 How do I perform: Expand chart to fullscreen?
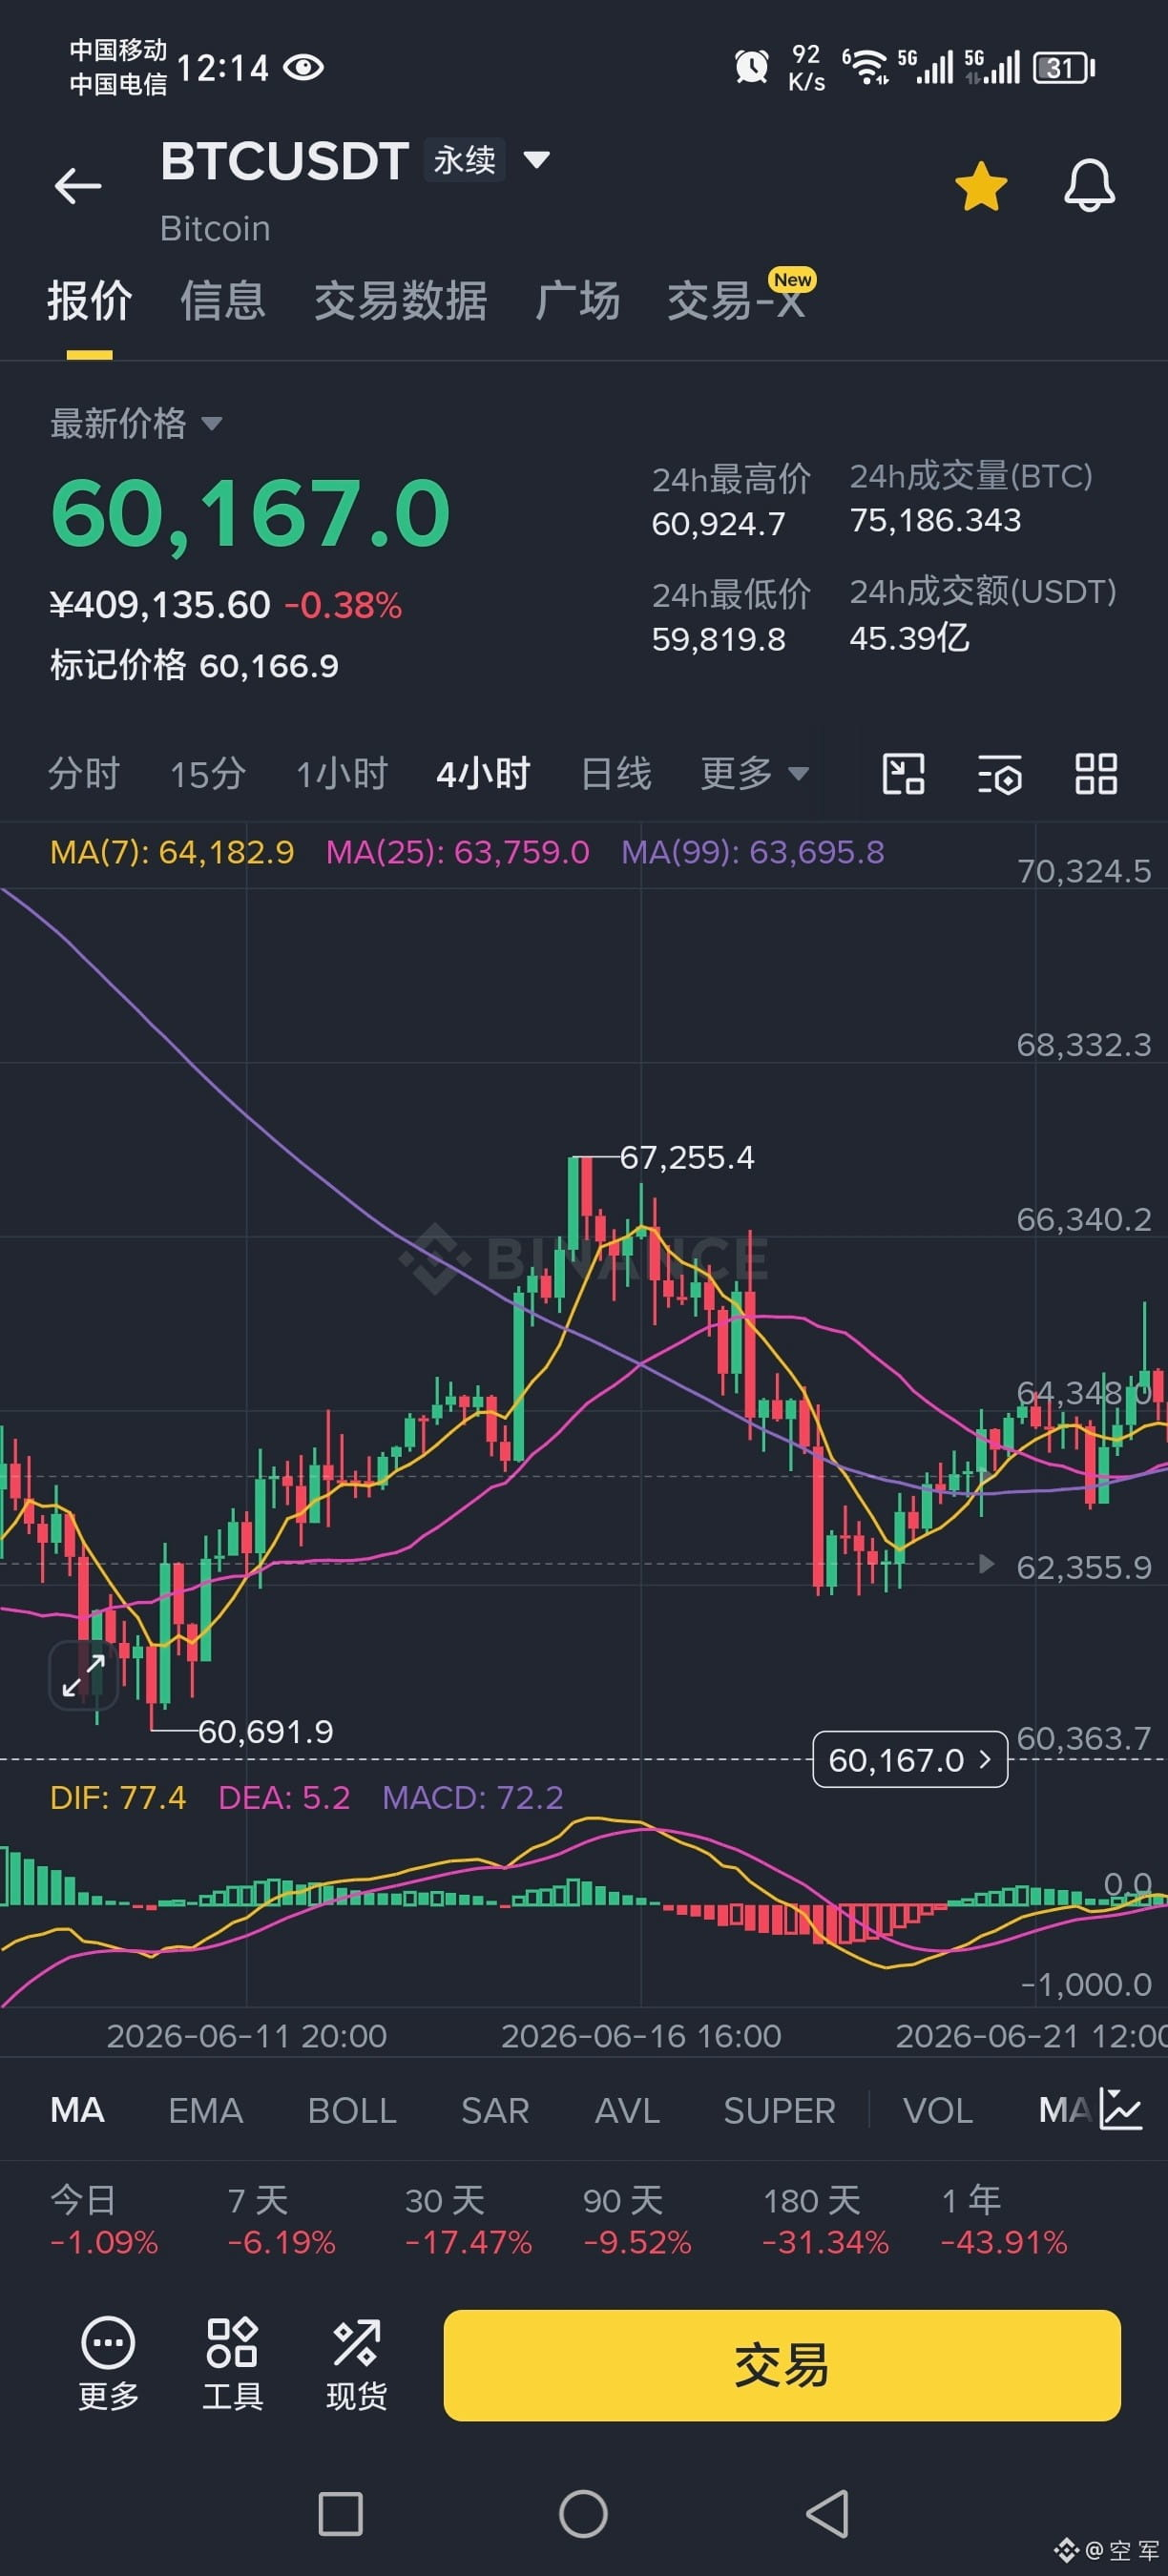point(83,1676)
